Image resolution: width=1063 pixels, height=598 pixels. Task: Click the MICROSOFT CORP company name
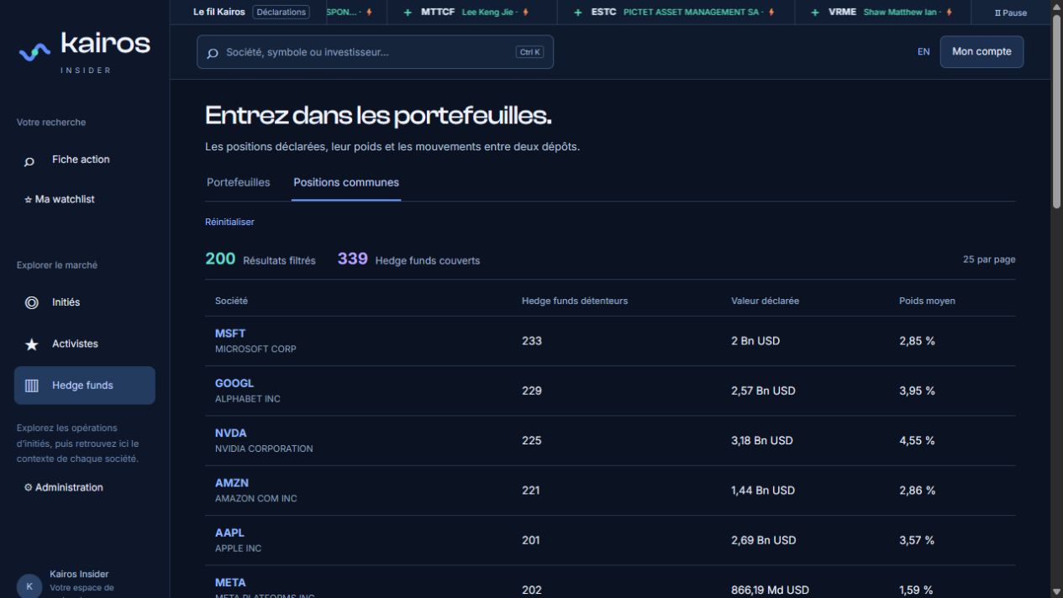pos(255,349)
